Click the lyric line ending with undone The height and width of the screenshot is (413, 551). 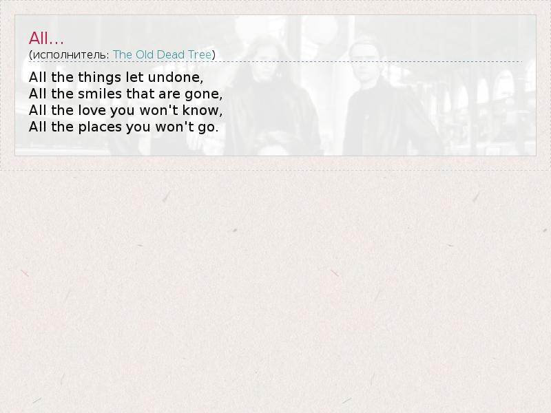[x=116, y=77]
